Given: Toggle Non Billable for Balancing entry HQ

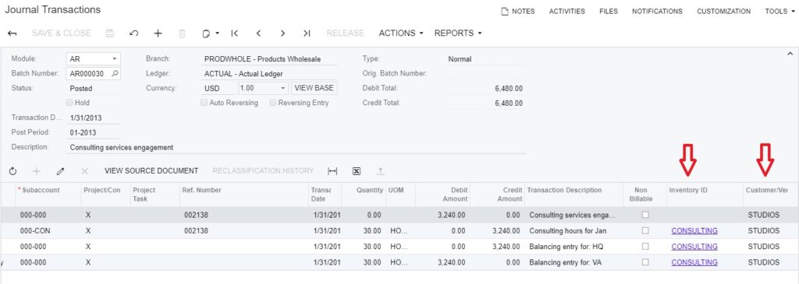Looking at the screenshot, I should point(645,247).
